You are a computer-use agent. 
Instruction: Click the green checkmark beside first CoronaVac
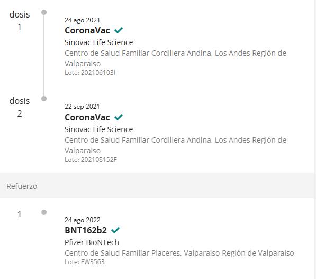(119, 30)
